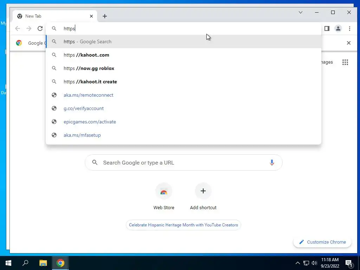Open the Hispanic Heritage Month promo link
The width and height of the screenshot is (360, 270).
click(184, 225)
